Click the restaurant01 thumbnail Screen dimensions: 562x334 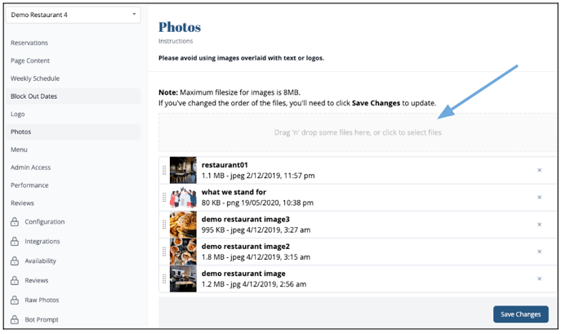(183, 170)
